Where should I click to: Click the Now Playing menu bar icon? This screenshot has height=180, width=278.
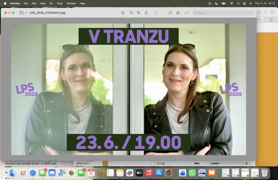pyautogui.click(x=210, y=3)
